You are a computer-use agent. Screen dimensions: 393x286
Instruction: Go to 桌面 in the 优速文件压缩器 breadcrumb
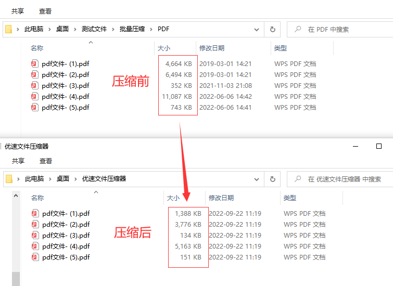[63, 179]
